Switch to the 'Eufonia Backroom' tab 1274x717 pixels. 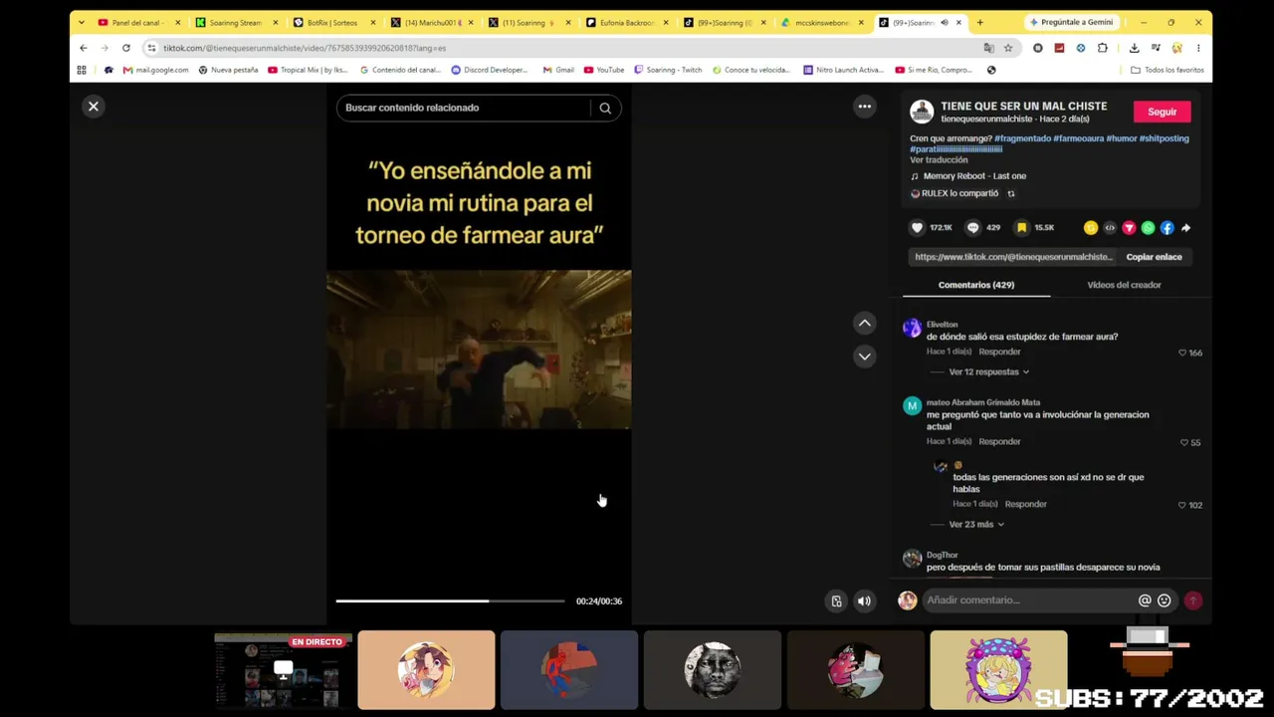tap(627, 22)
